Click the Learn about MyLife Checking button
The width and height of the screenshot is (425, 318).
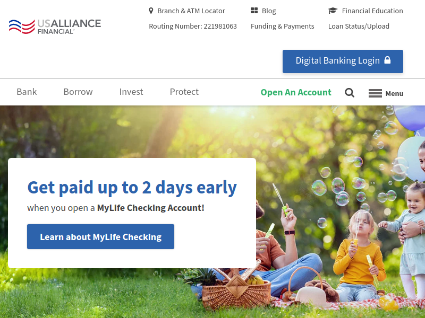(x=100, y=236)
